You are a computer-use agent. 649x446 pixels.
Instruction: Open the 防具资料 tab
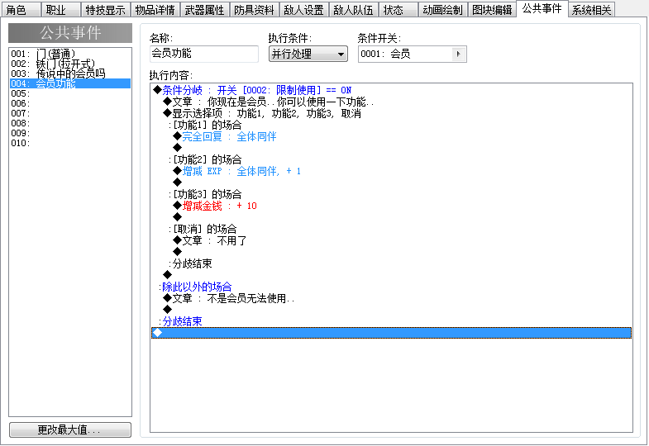click(x=254, y=10)
